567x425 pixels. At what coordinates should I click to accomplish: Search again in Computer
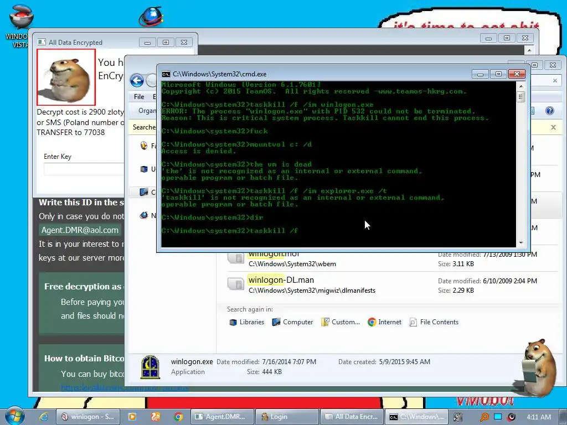click(x=292, y=322)
